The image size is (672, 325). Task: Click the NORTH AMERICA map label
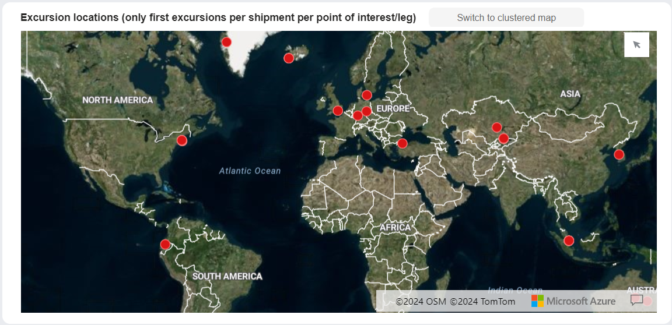[117, 100]
